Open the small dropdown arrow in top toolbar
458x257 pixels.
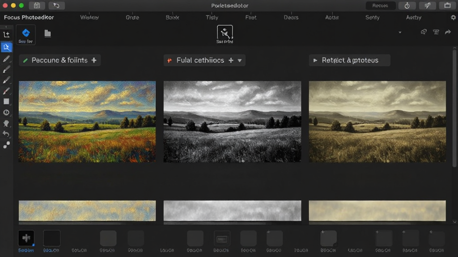400,32
